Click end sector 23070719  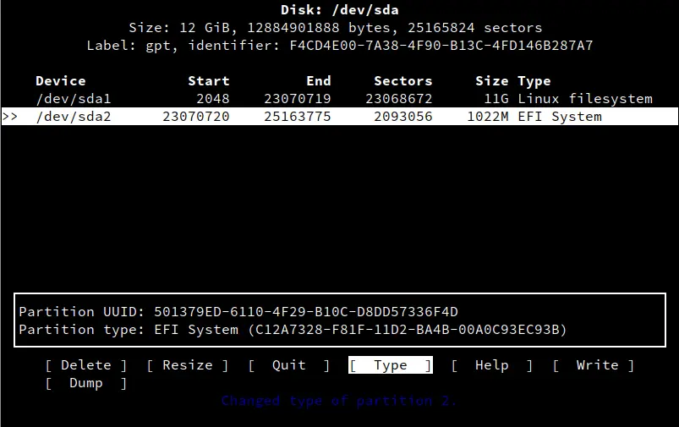(x=298, y=99)
